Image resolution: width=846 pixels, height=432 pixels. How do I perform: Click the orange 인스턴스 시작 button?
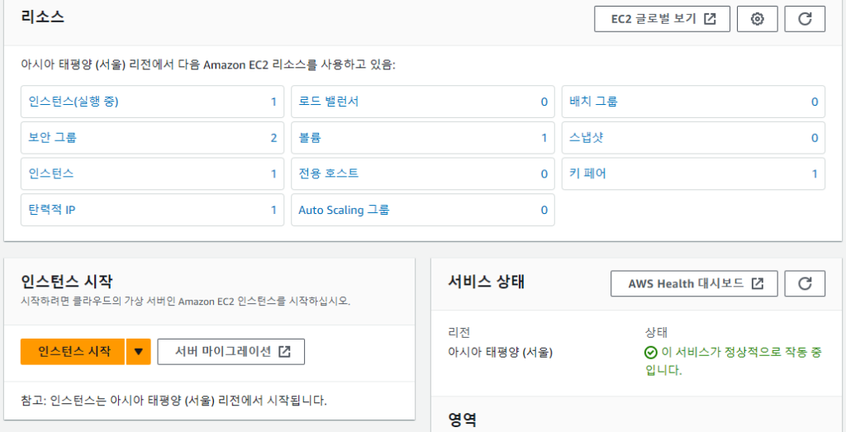pos(74,351)
